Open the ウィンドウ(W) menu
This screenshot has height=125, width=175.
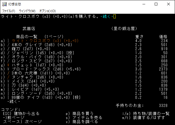[27, 11]
